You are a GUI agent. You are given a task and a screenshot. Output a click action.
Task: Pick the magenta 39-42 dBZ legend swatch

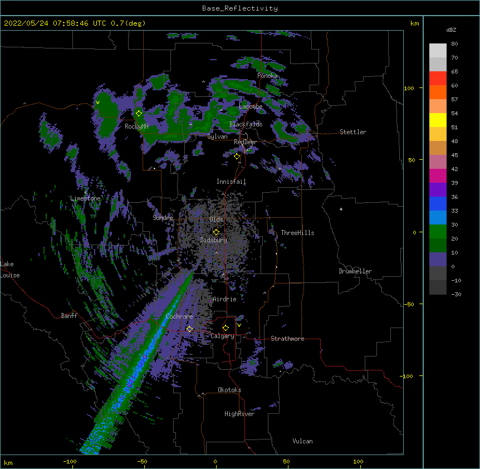438,175
